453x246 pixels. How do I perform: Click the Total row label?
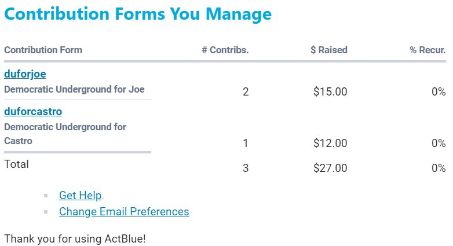16,164
